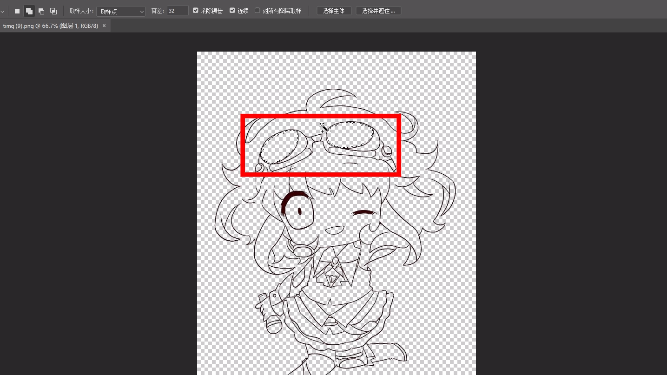Click the 选择并遮住 button
This screenshot has width=667, height=375.
pyautogui.click(x=378, y=11)
